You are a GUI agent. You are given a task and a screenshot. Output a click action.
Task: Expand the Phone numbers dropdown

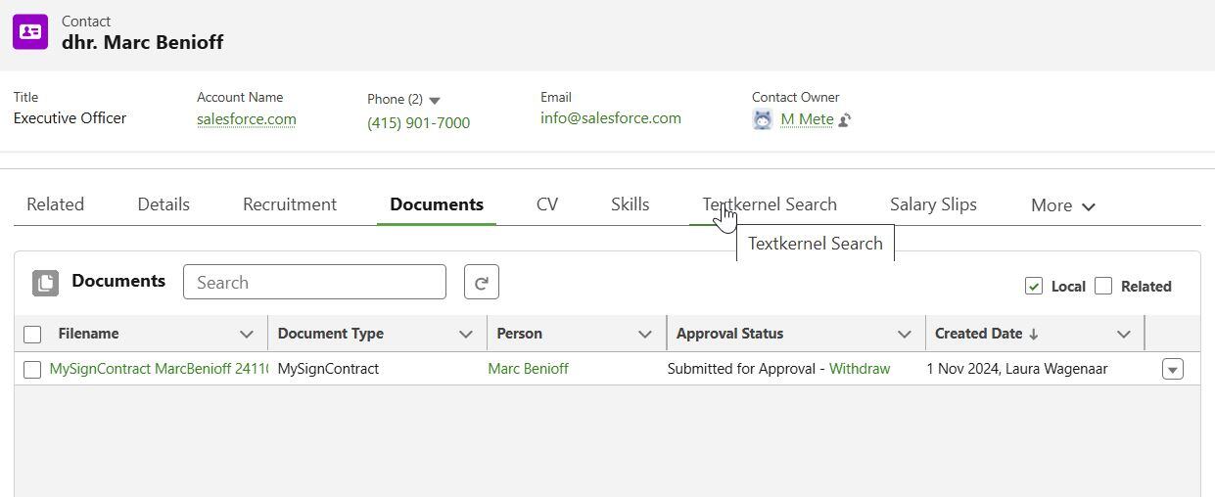click(x=435, y=100)
